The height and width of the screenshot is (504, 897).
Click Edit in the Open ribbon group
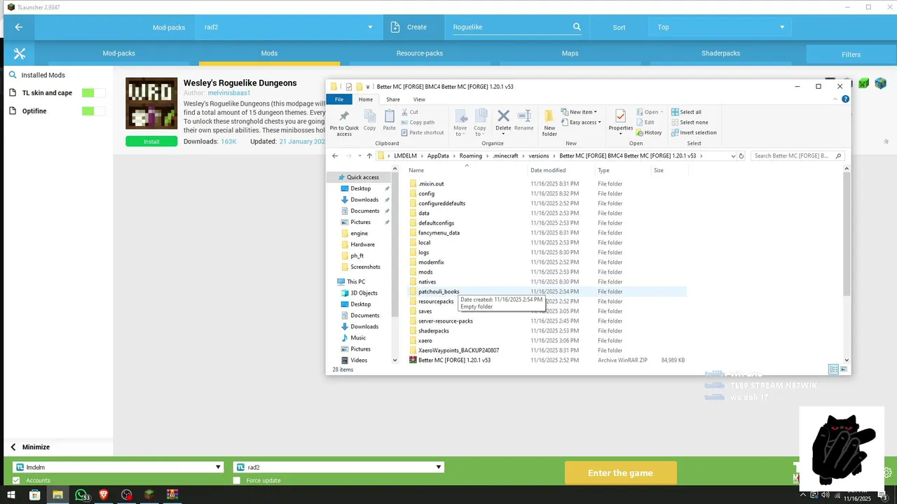[645, 122]
